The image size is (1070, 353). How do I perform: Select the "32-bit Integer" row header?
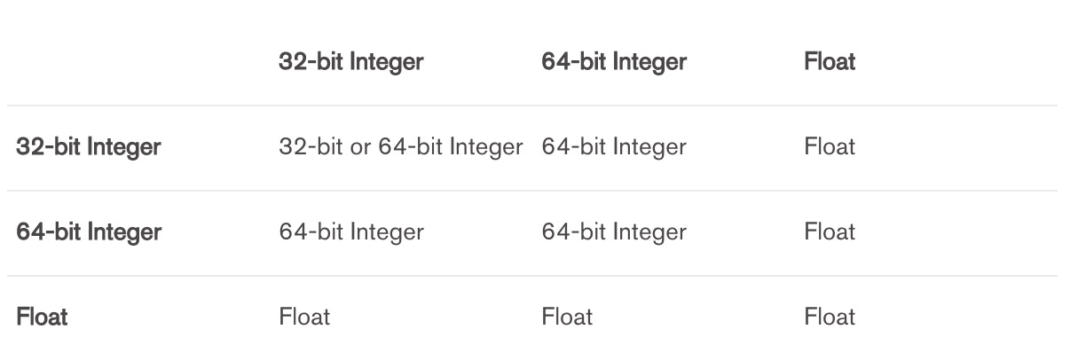89,147
